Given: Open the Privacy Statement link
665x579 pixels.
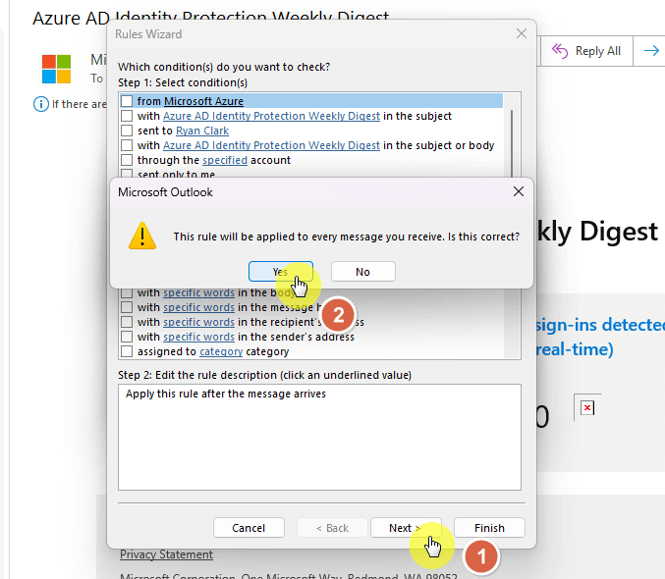Looking at the screenshot, I should [166, 554].
